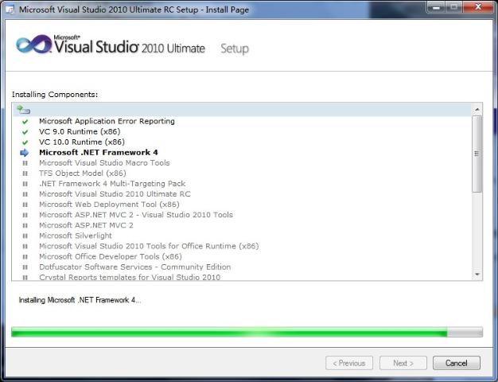Click the component list scroll-down arrow
This screenshot has width=498, height=382.
tap(477, 275)
